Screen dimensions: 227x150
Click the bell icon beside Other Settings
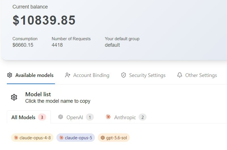click(179, 75)
